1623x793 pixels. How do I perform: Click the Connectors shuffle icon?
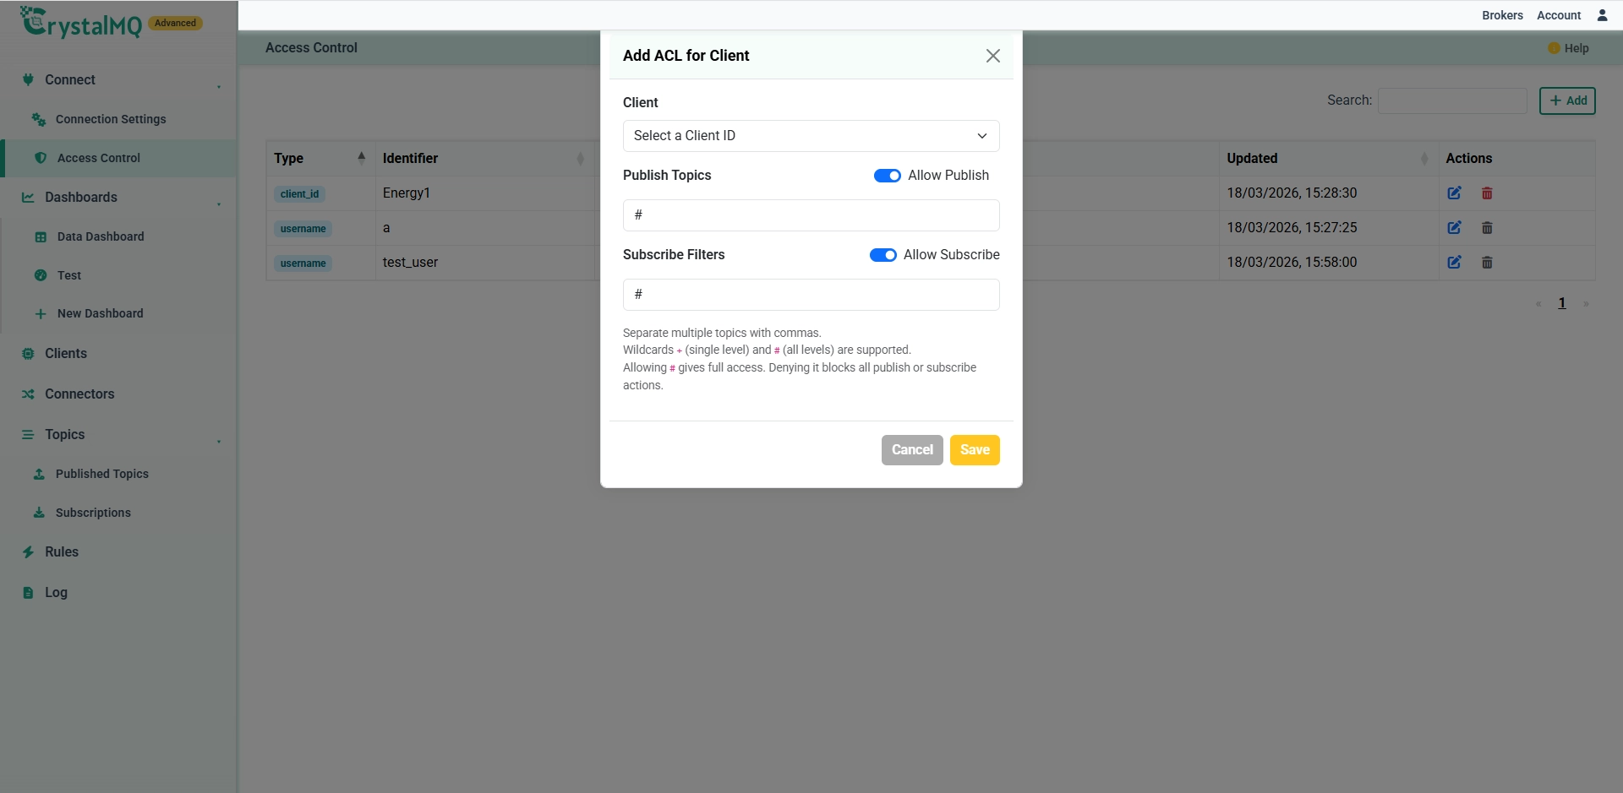coord(28,394)
